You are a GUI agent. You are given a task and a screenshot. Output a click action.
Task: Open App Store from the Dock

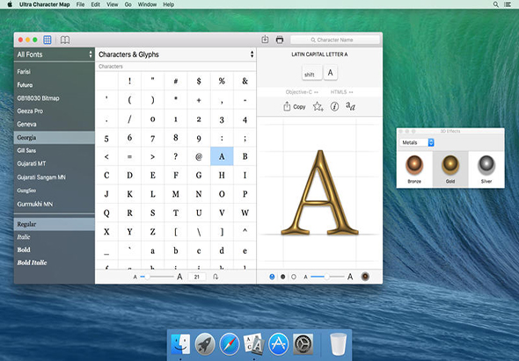278,343
